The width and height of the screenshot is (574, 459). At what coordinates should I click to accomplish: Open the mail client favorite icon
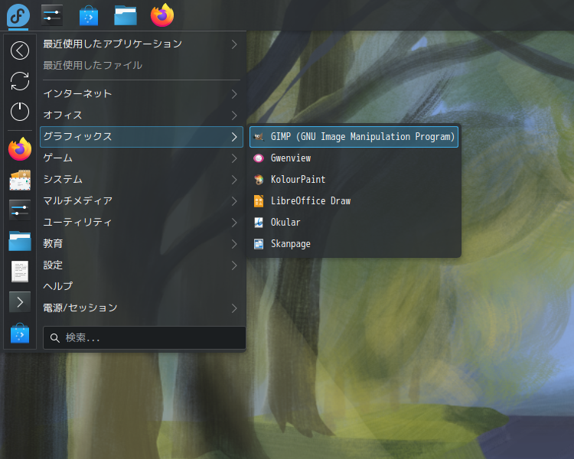coord(20,180)
